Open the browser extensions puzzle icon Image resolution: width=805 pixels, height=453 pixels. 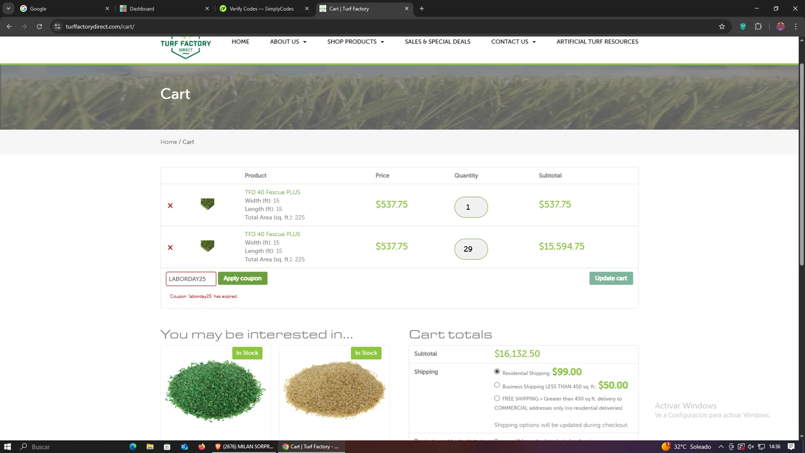pyautogui.click(x=758, y=26)
